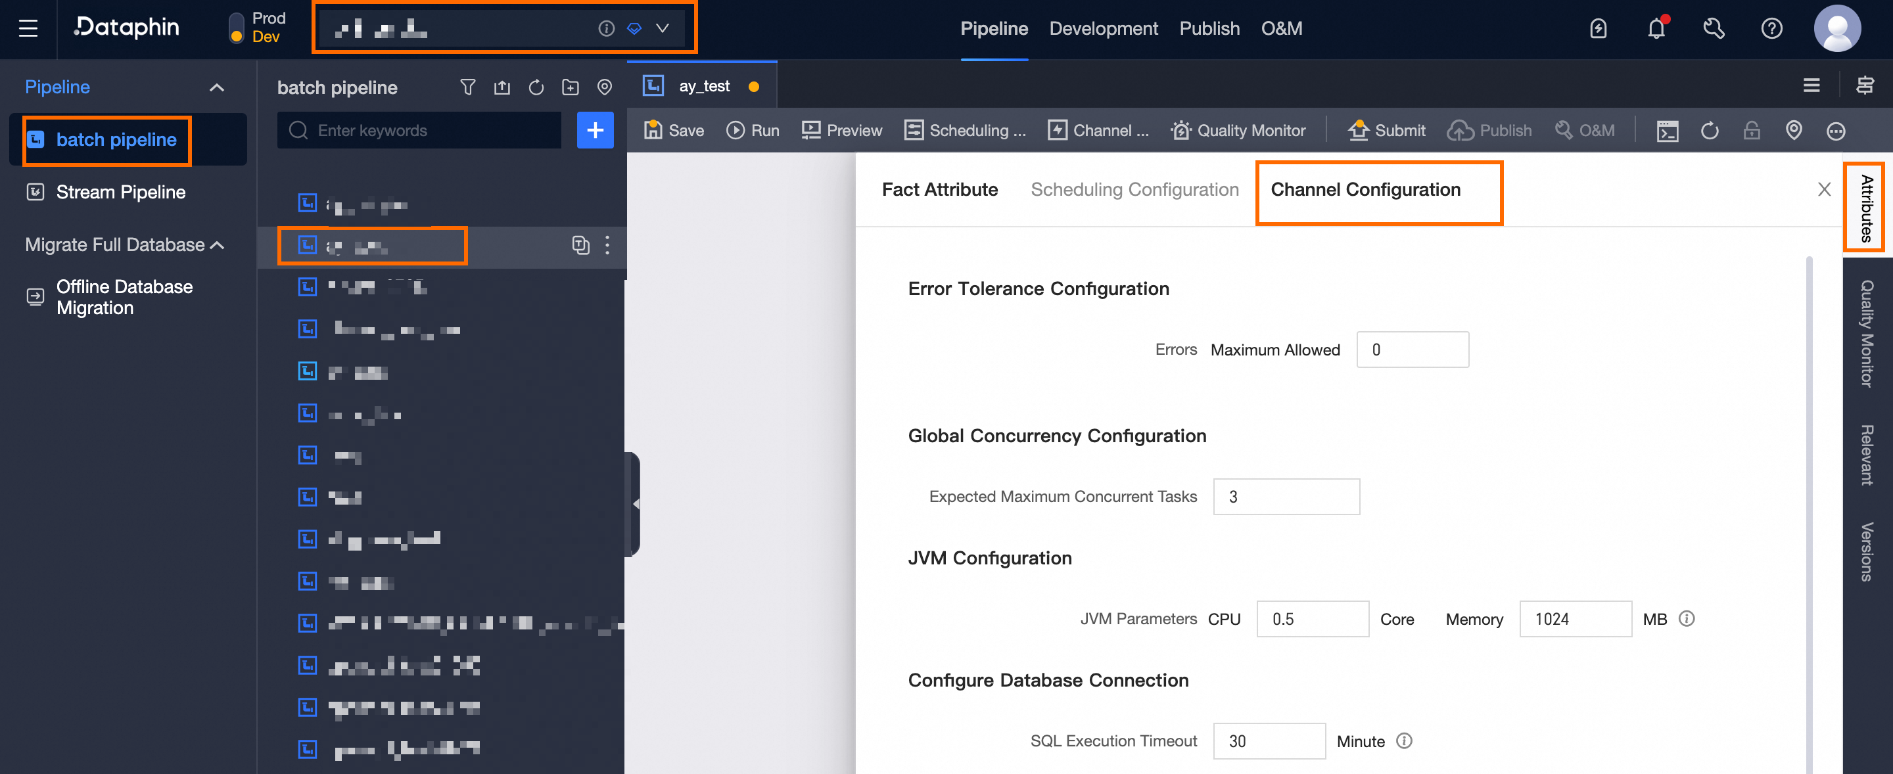
Task: Click the Save button in toolbar
Action: click(674, 131)
